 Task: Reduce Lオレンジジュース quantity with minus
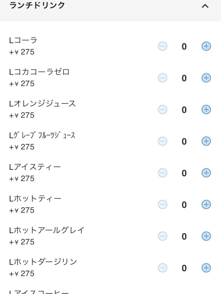(x=163, y=110)
